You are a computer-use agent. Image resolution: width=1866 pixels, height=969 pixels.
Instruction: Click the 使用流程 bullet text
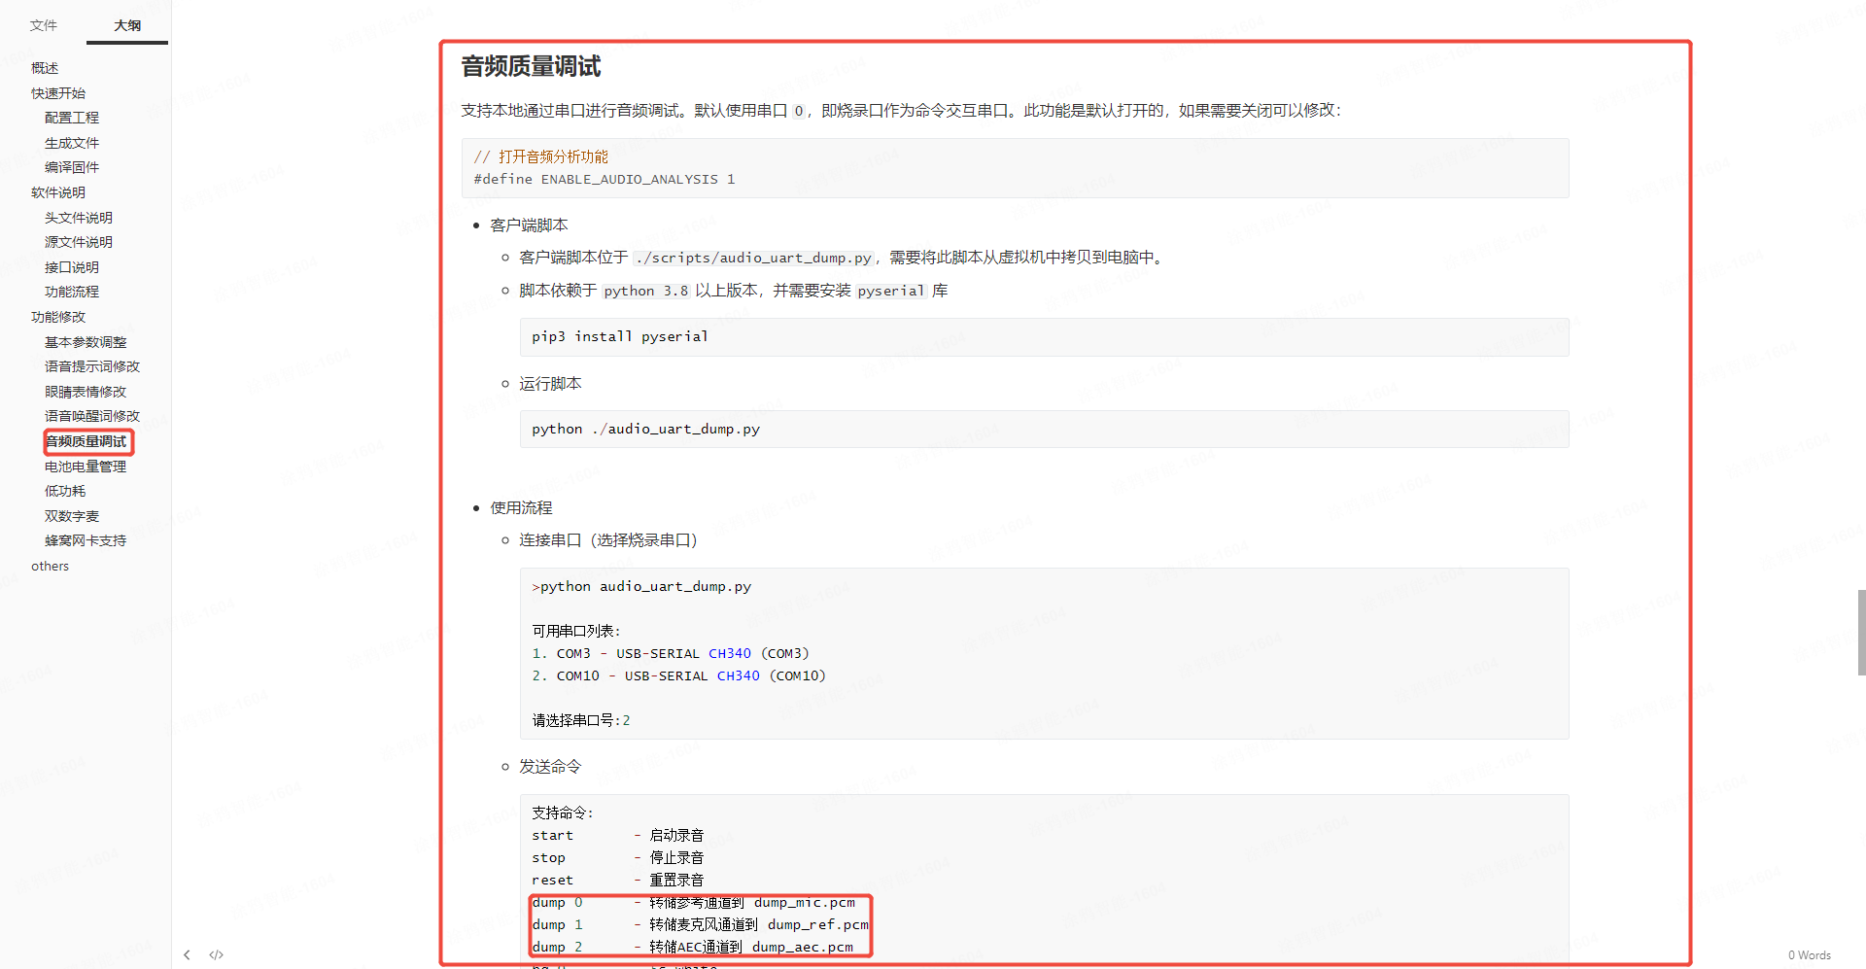521,507
